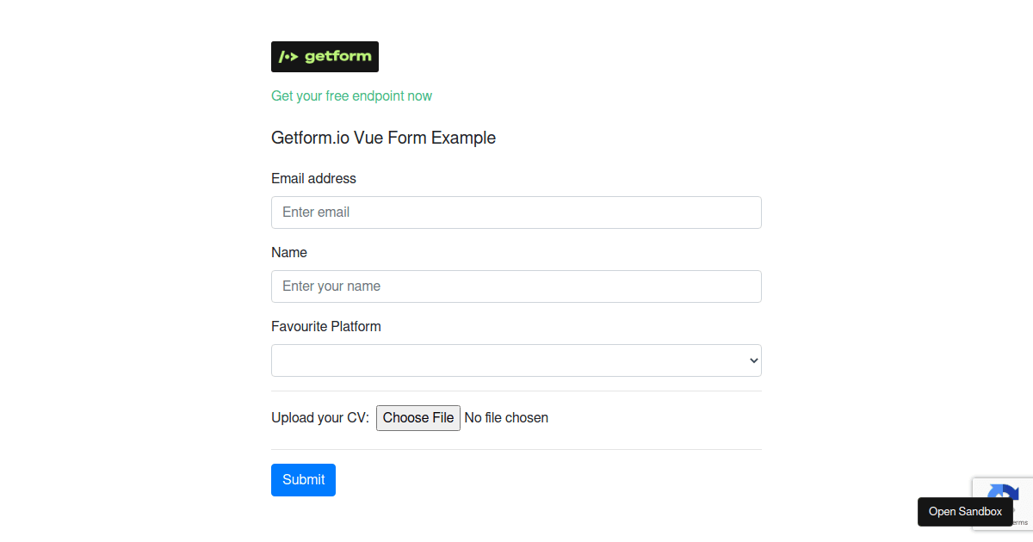Screen dimensions: 1033x542
Task: Click the blue Submit button text
Action: tap(303, 479)
